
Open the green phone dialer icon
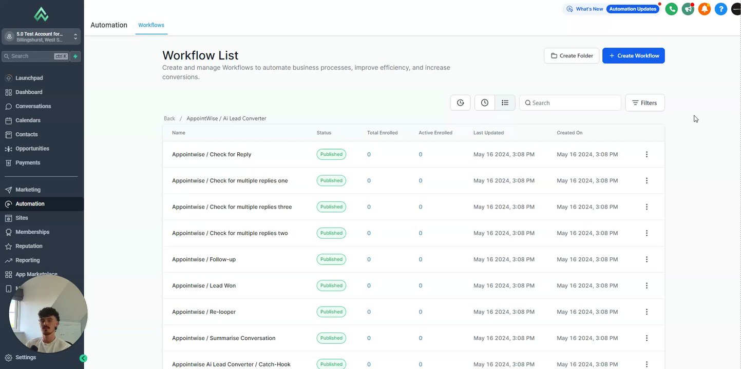(x=671, y=9)
